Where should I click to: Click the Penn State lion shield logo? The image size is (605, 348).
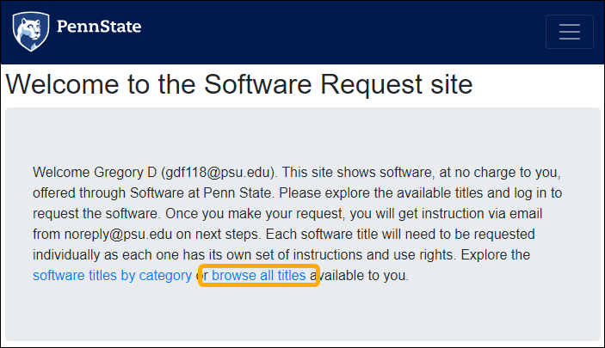pos(30,32)
